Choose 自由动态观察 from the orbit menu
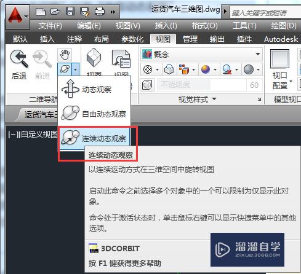This screenshot has height=274, width=301. 94,114
